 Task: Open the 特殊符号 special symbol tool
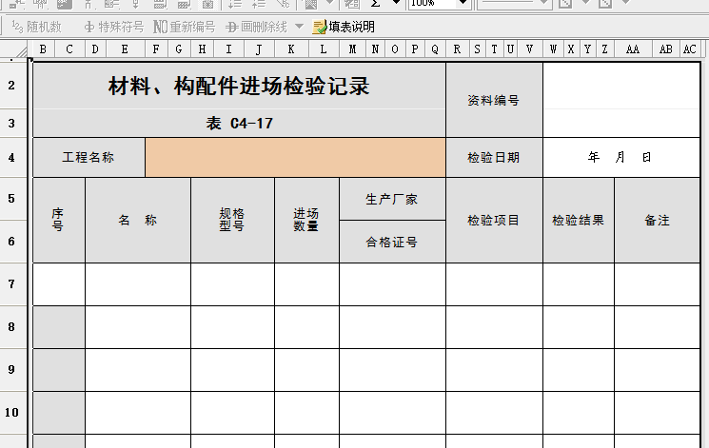113,27
